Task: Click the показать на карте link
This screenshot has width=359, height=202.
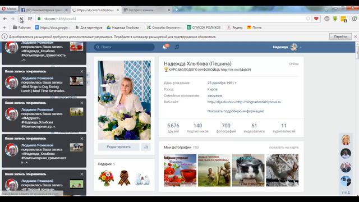Action: tap(284, 147)
